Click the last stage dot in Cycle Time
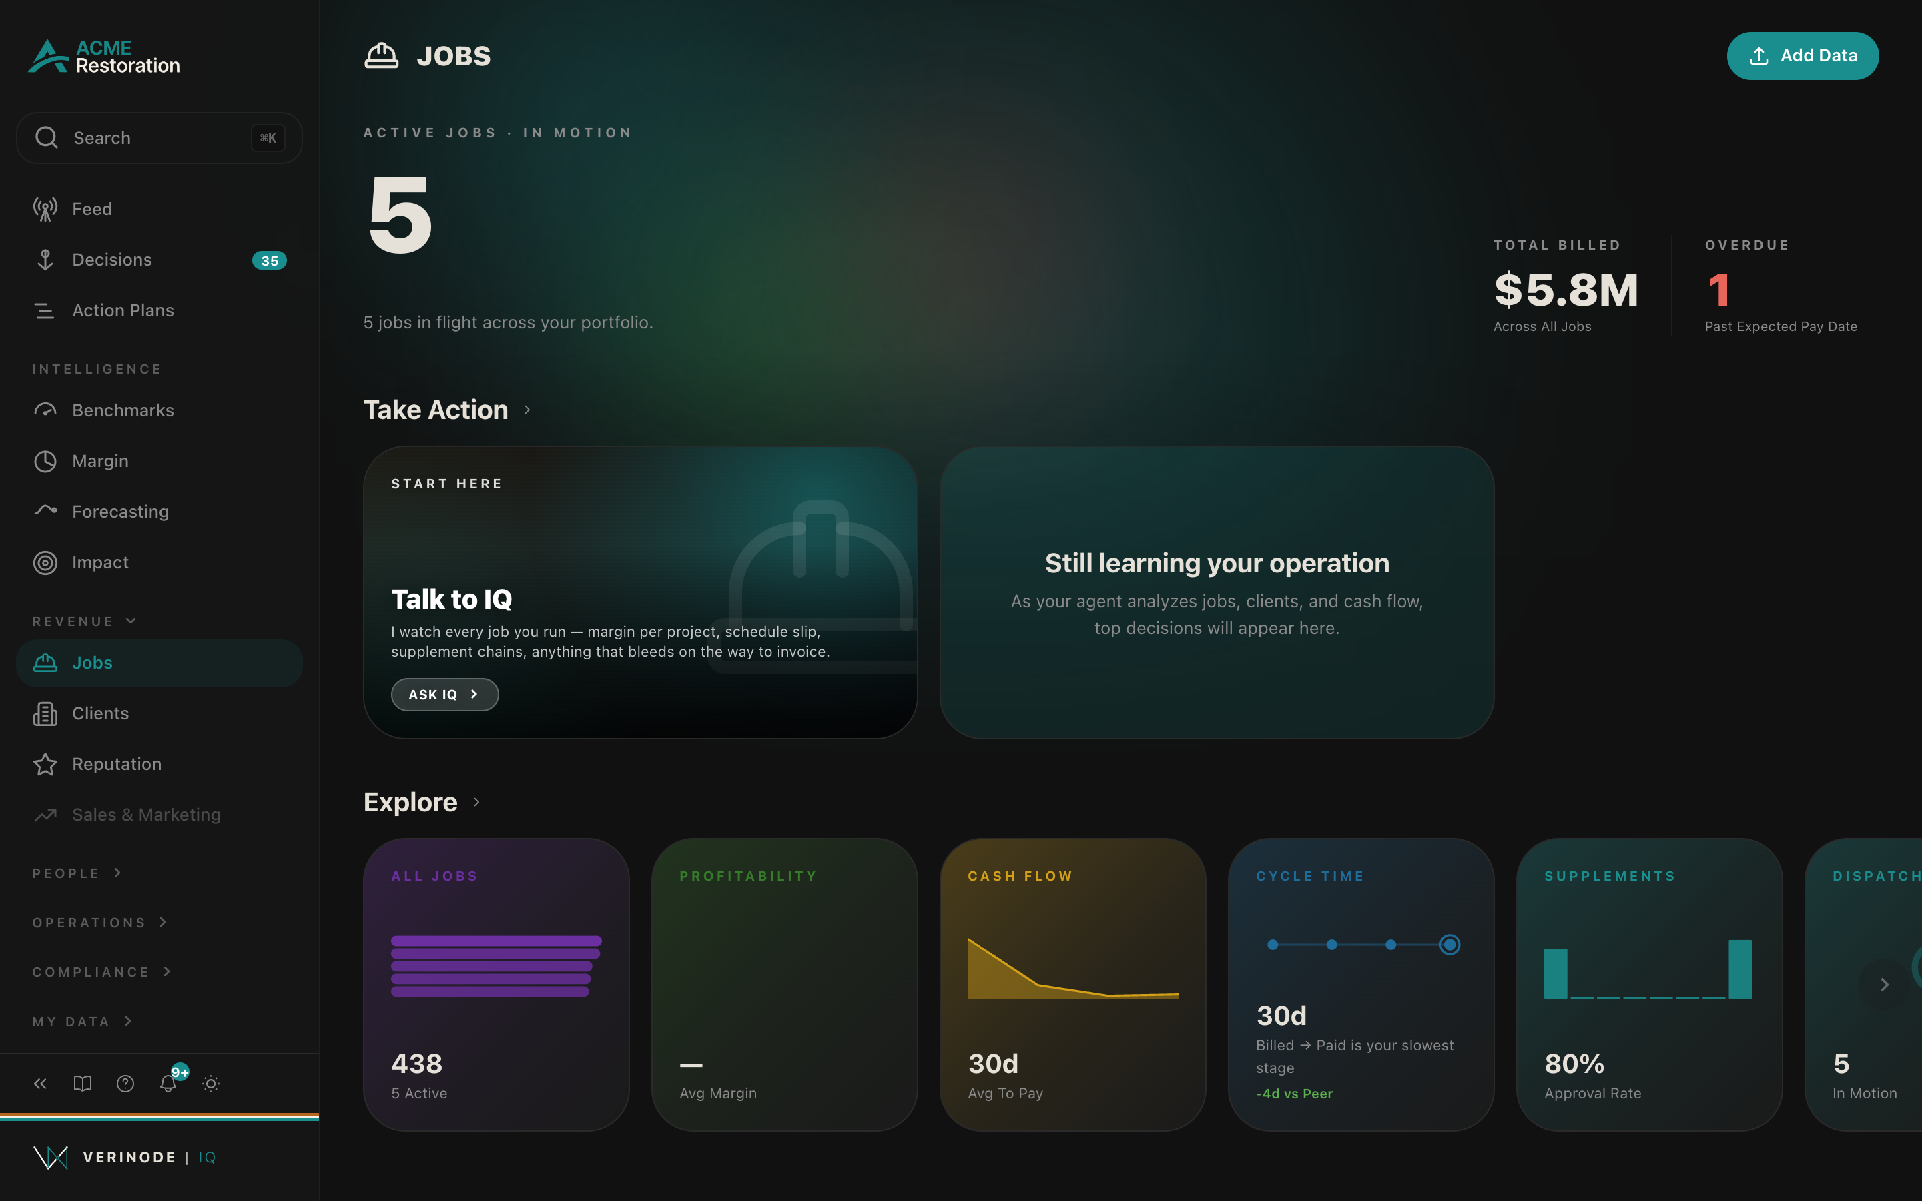 (1450, 944)
